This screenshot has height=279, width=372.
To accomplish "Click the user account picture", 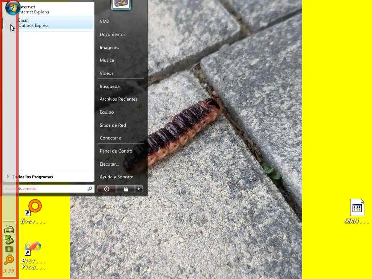I will pos(121,4).
